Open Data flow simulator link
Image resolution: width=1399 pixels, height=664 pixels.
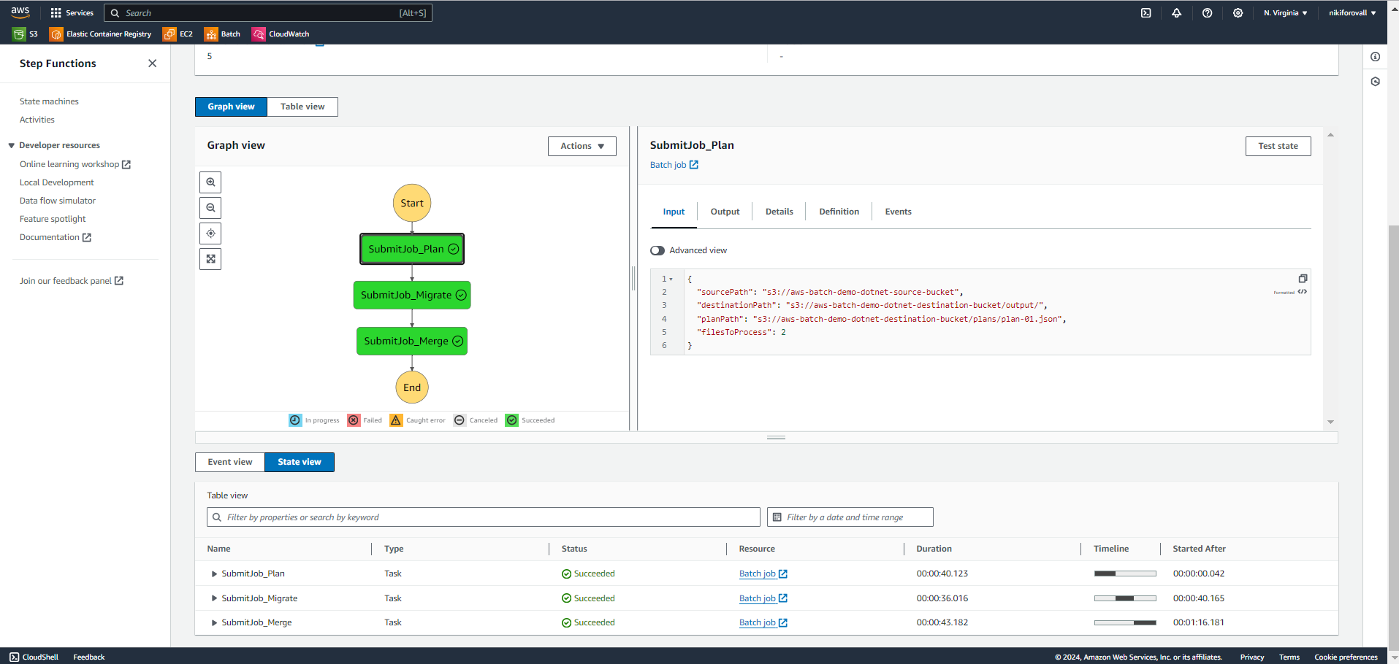[58, 201]
